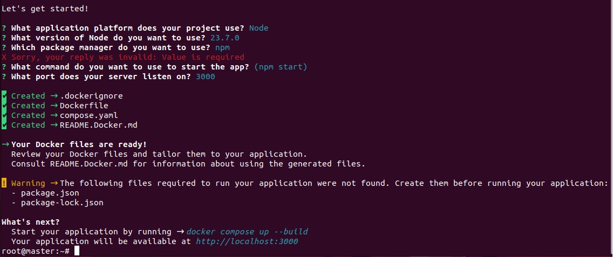The width and height of the screenshot is (613, 257).
Task: Click the 'Node' platform answer
Action: [x=258, y=28]
